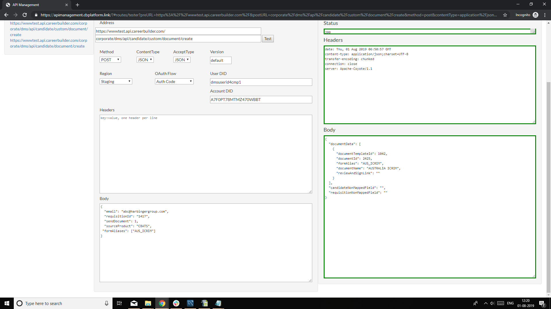This screenshot has height=309, width=551.
Task: Click the browser back navigation arrow
Action: click(x=6, y=15)
